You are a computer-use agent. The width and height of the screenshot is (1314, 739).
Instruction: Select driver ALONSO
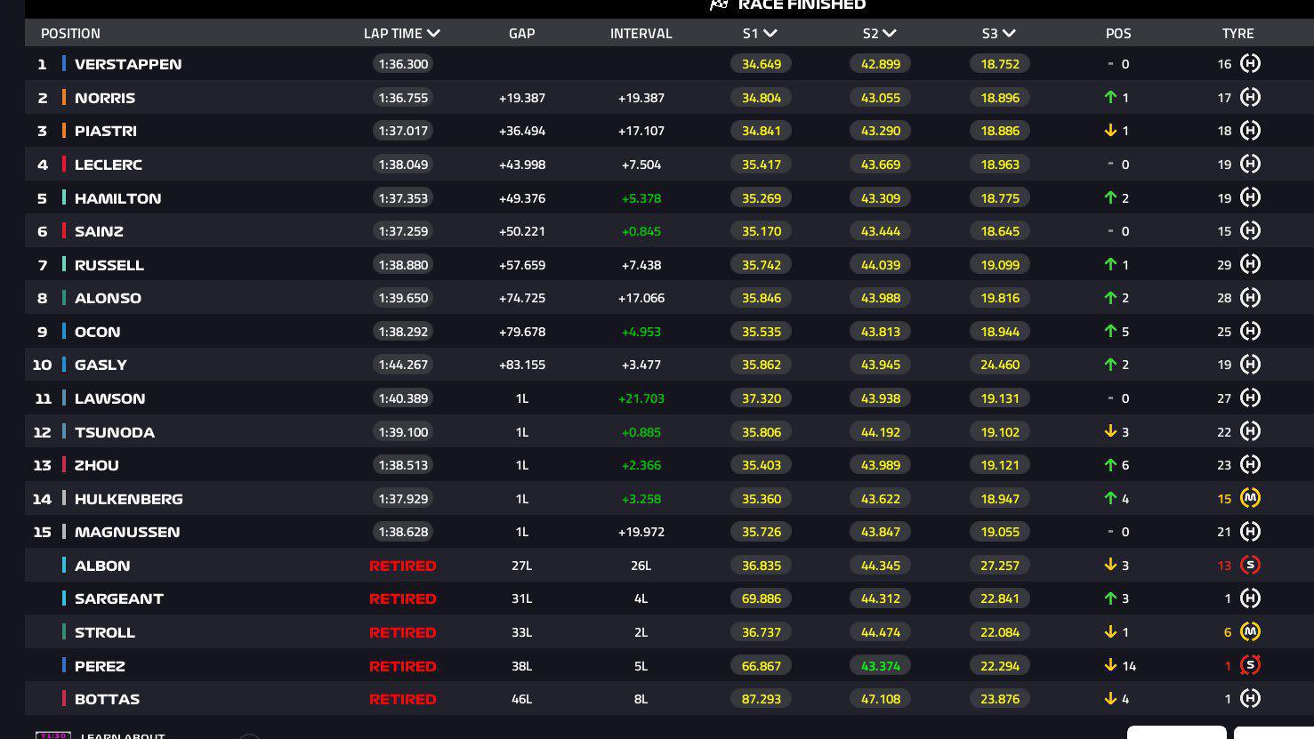tap(108, 298)
